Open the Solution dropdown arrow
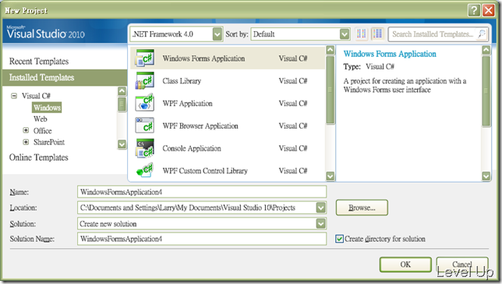Screen dimensions: 502x284 click(321, 223)
